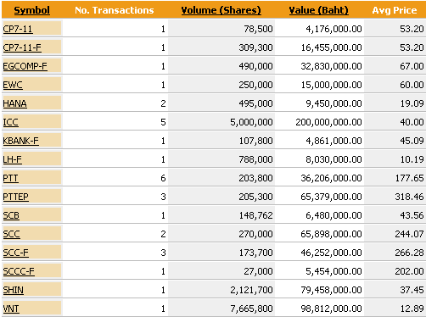Sort table by Symbol column header
Image resolution: width=426 pixels, height=317 pixels.
click(x=32, y=10)
